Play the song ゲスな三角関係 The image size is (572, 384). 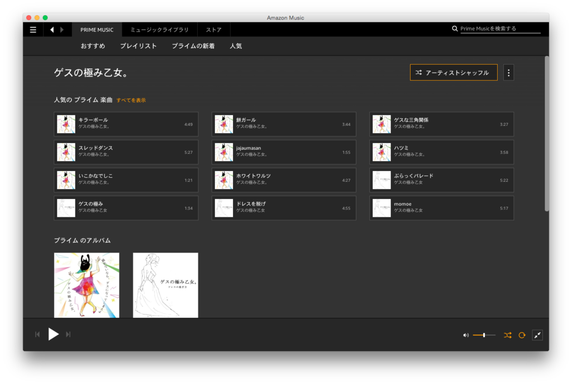(441, 124)
